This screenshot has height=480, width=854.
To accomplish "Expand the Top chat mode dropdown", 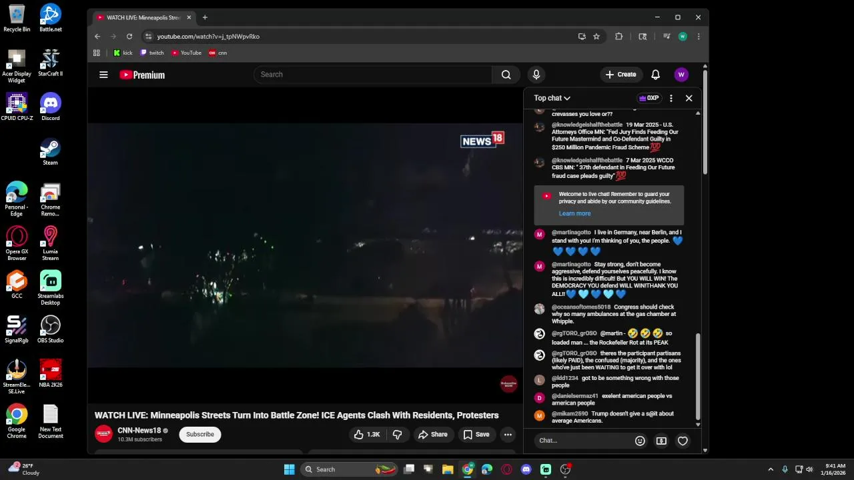I will pos(552,98).
